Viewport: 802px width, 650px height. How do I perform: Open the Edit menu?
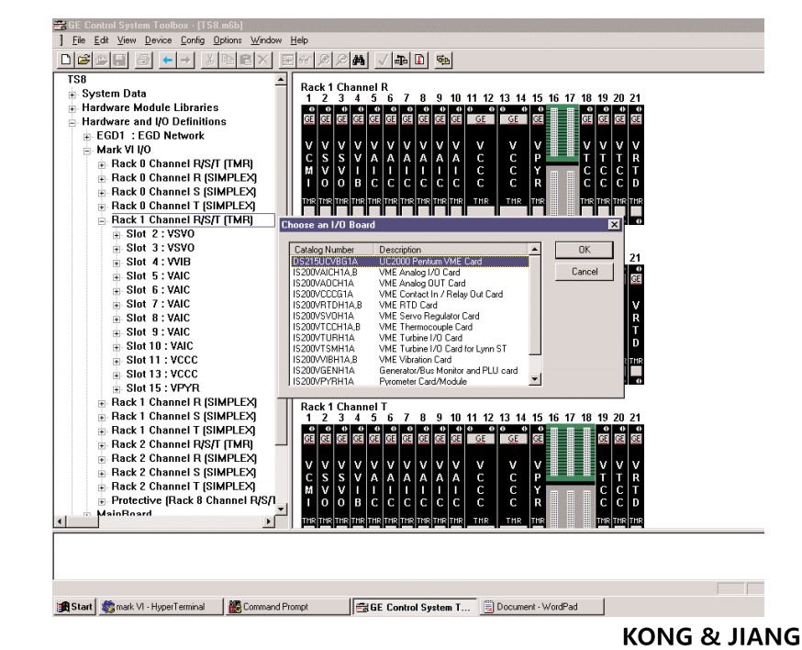(x=101, y=39)
